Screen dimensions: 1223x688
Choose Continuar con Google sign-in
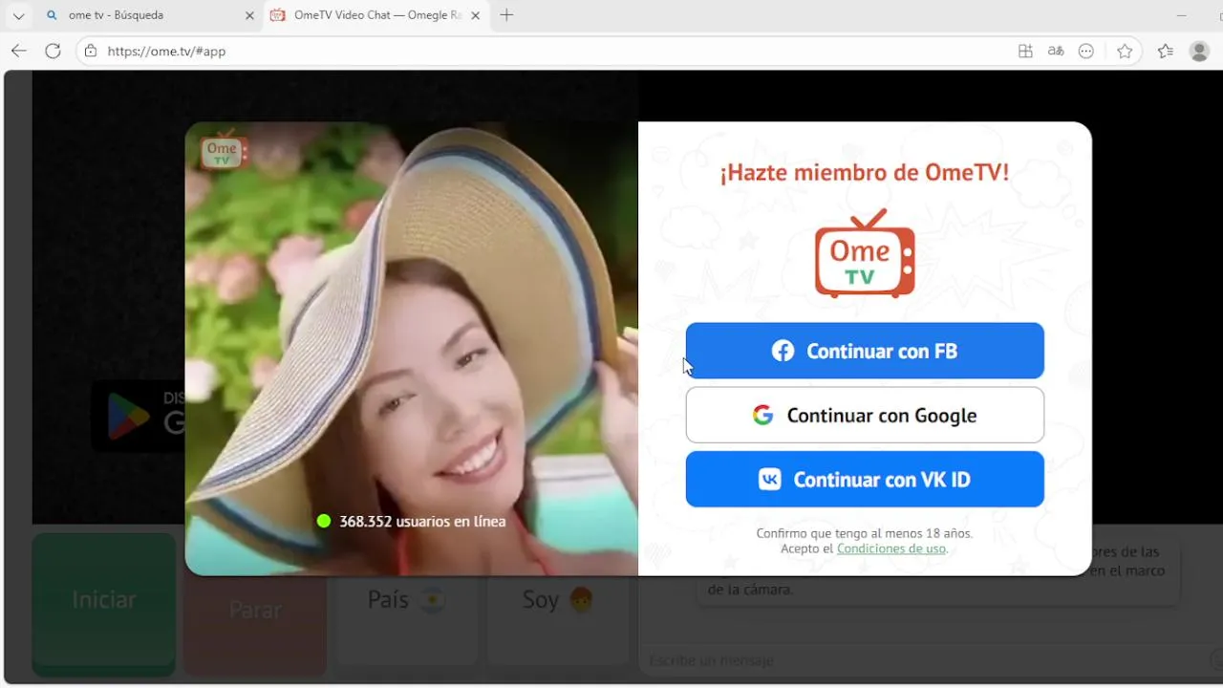coord(865,415)
